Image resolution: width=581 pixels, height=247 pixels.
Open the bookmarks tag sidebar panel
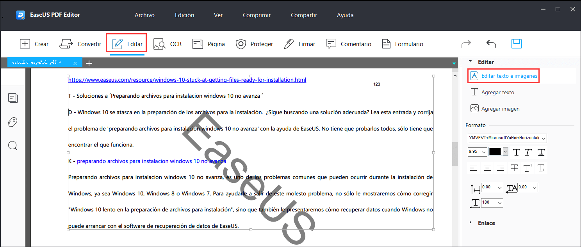pos(13,122)
